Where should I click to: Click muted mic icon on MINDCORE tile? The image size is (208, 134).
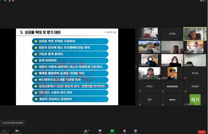click(163, 91)
